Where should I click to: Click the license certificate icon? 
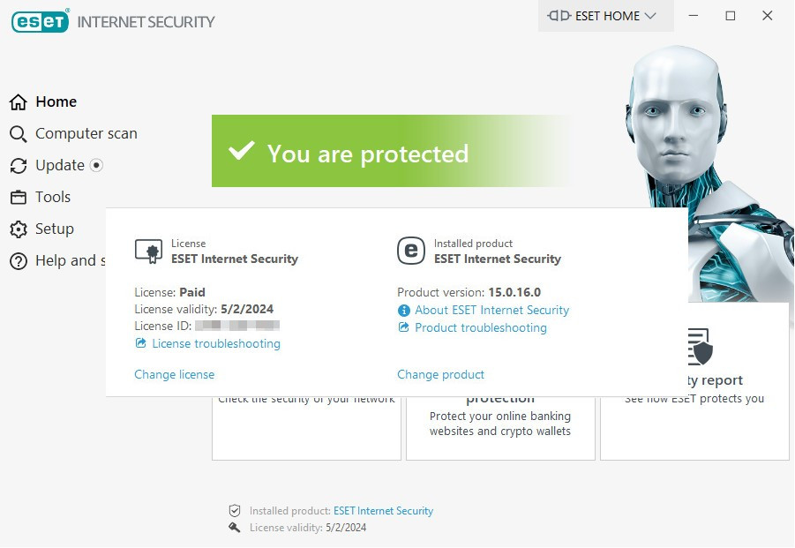tap(148, 251)
